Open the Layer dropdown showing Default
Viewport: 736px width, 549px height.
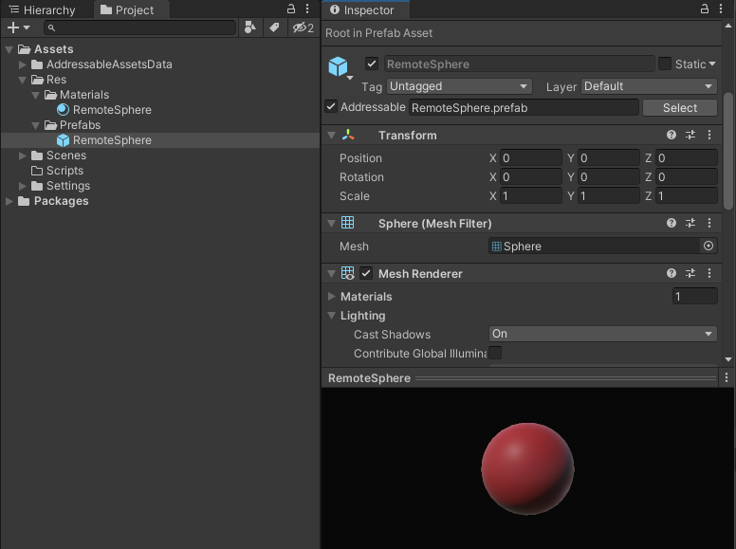649,86
